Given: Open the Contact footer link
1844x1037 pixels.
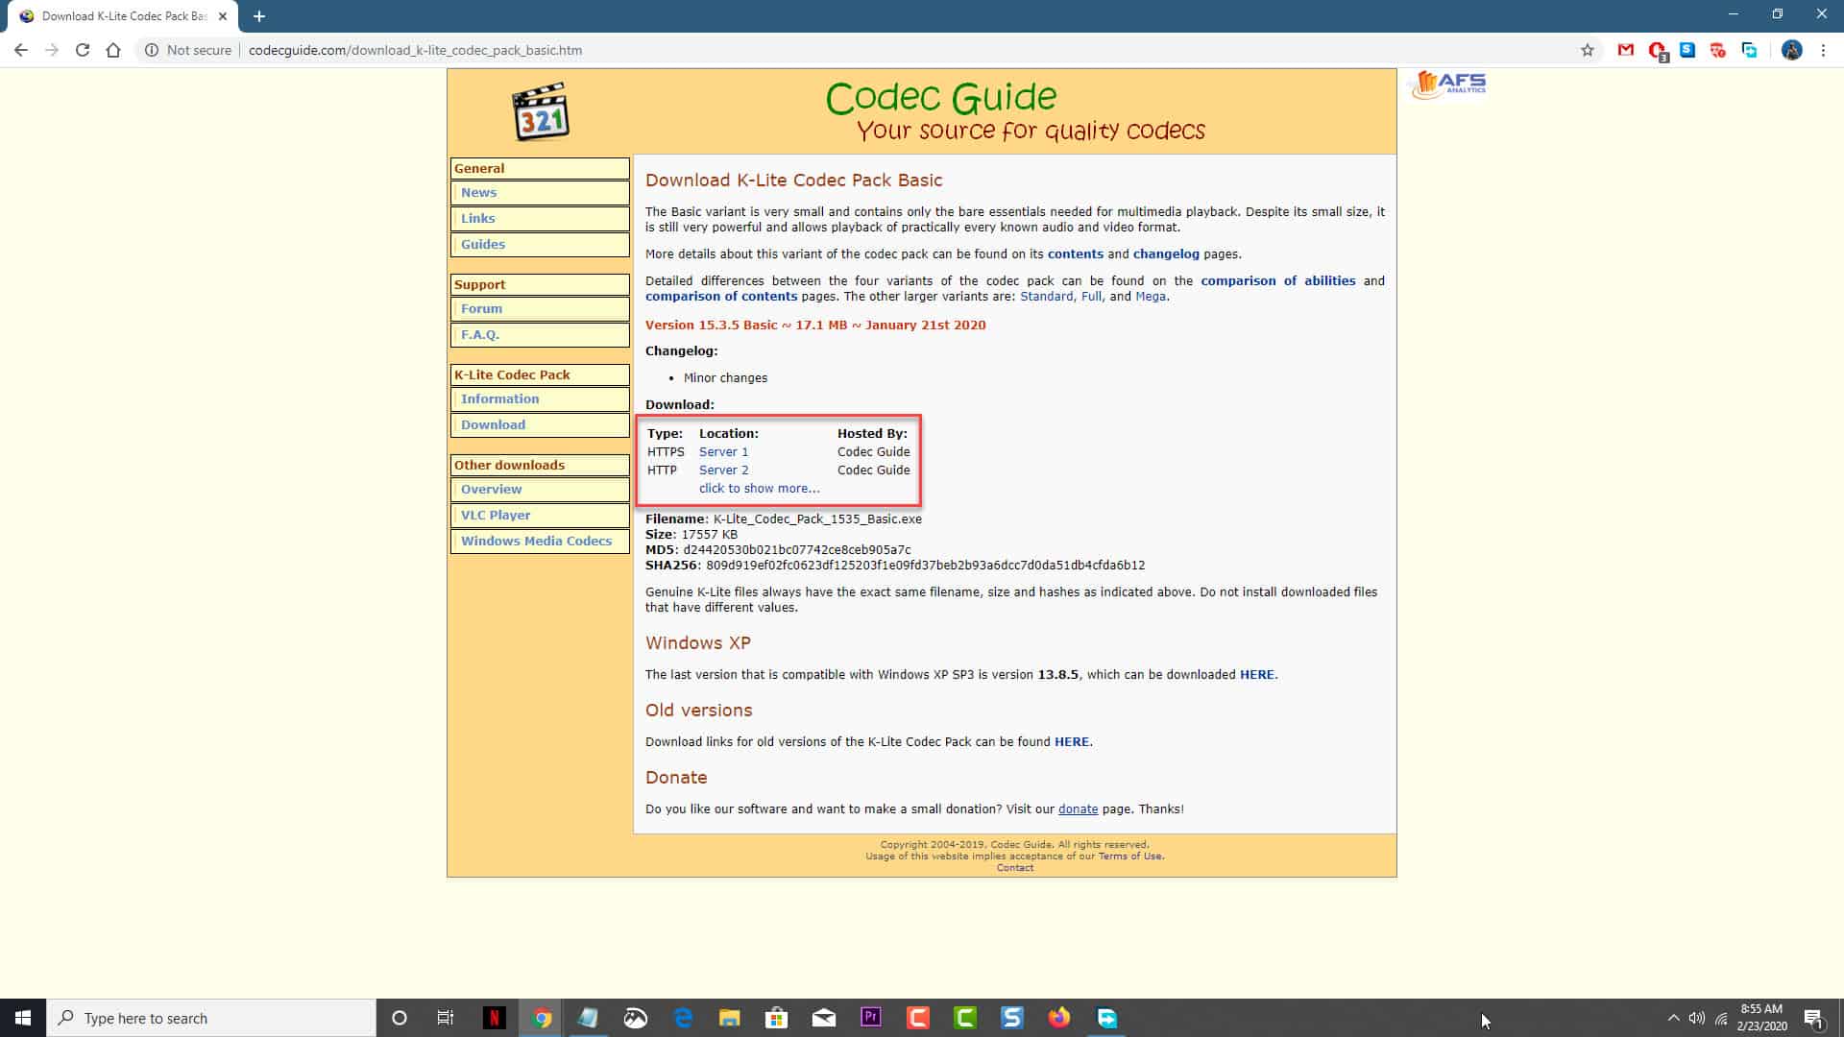Looking at the screenshot, I should pos(1015,867).
